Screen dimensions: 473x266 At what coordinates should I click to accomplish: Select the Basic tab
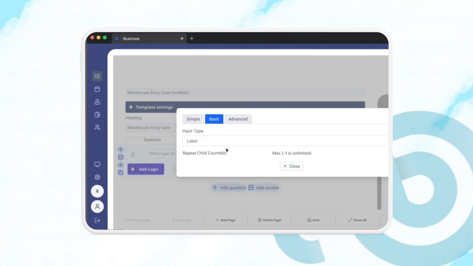pyautogui.click(x=214, y=119)
